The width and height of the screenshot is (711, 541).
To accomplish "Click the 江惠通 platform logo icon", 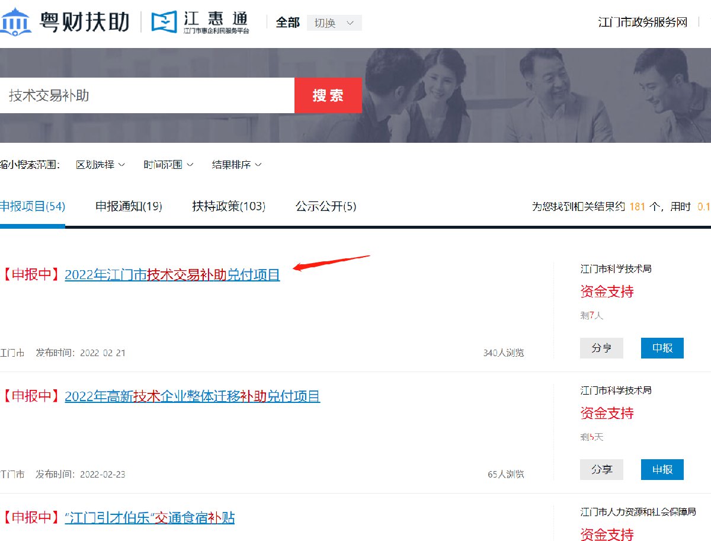I will 164,23.
